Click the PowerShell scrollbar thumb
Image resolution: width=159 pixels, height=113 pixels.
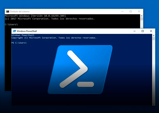[x=154, y=39]
